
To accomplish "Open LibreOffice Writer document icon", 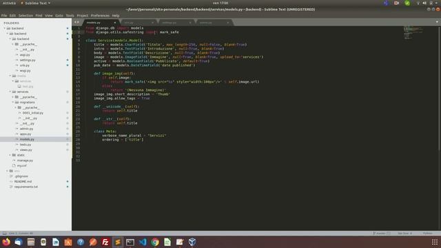I will tap(56, 242).
